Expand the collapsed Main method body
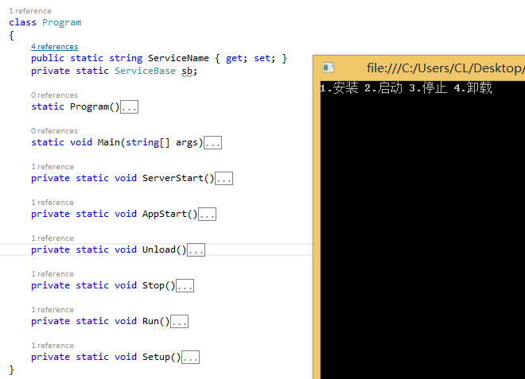The image size is (525, 379). [x=213, y=143]
